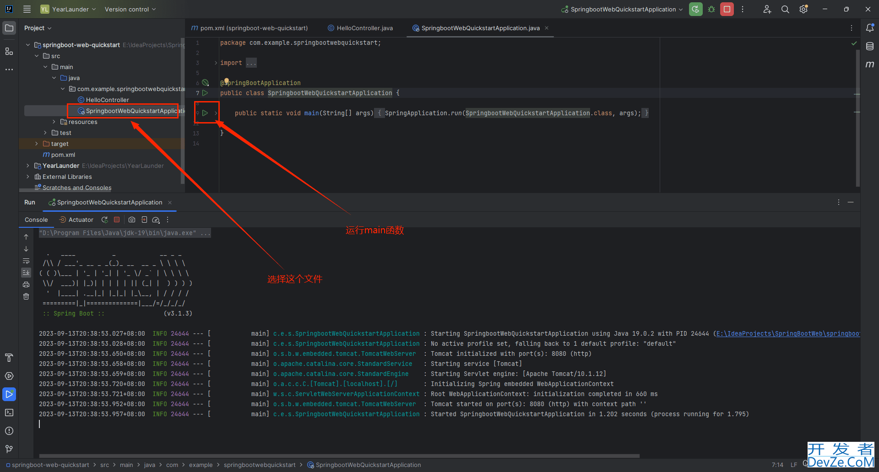The height and width of the screenshot is (472, 879).
Task: Start debugging with the bug icon
Action: [711, 9]
